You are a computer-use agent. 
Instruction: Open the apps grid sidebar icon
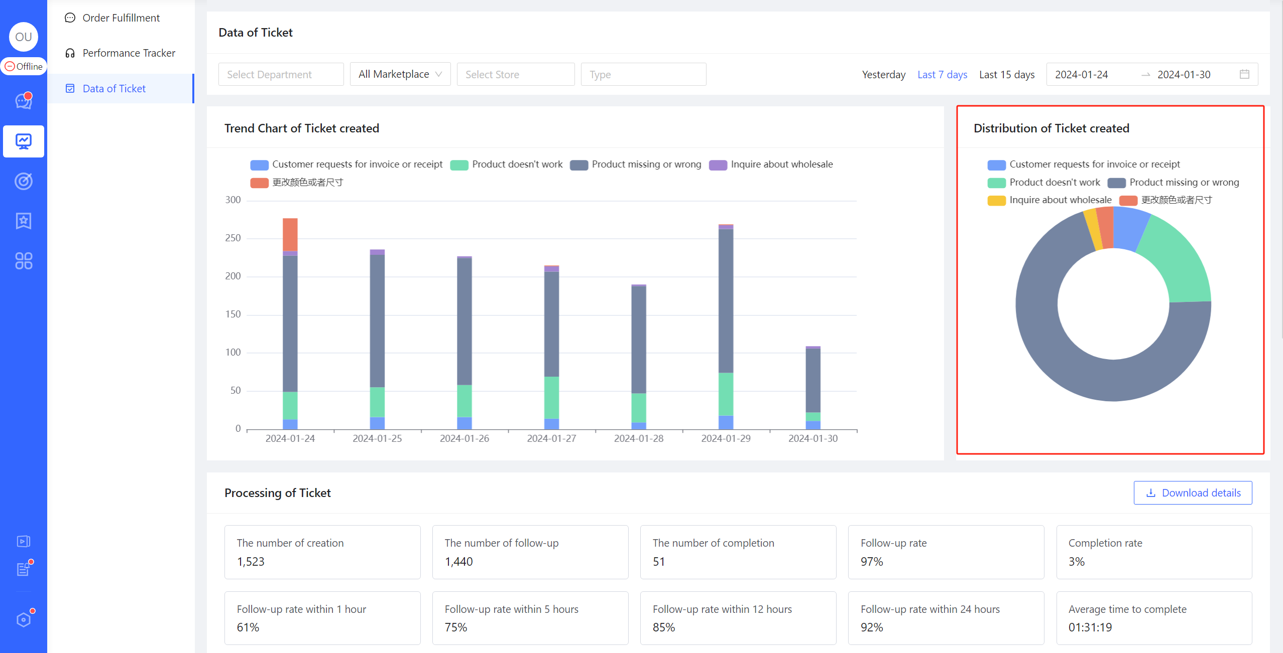[x=24, y=261]
